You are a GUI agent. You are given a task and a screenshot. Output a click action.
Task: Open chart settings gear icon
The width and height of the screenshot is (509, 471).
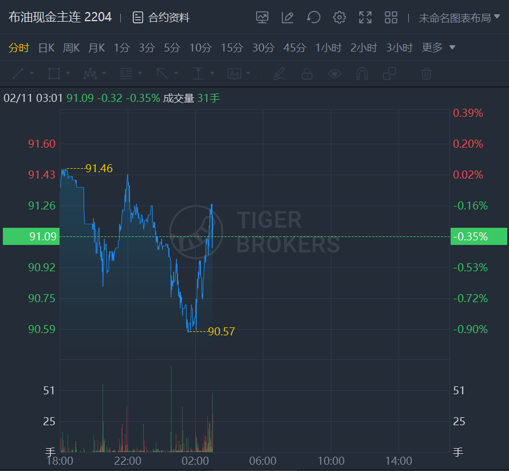click(340, 18)
